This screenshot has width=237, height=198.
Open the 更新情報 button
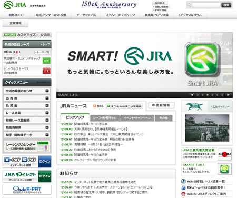click(x=161, y=105)
